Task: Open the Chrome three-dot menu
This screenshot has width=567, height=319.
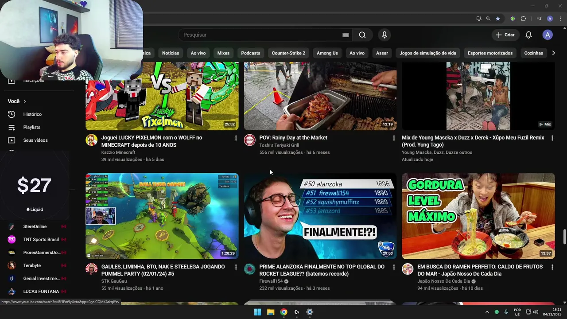Action: click(x=561, y=19)
